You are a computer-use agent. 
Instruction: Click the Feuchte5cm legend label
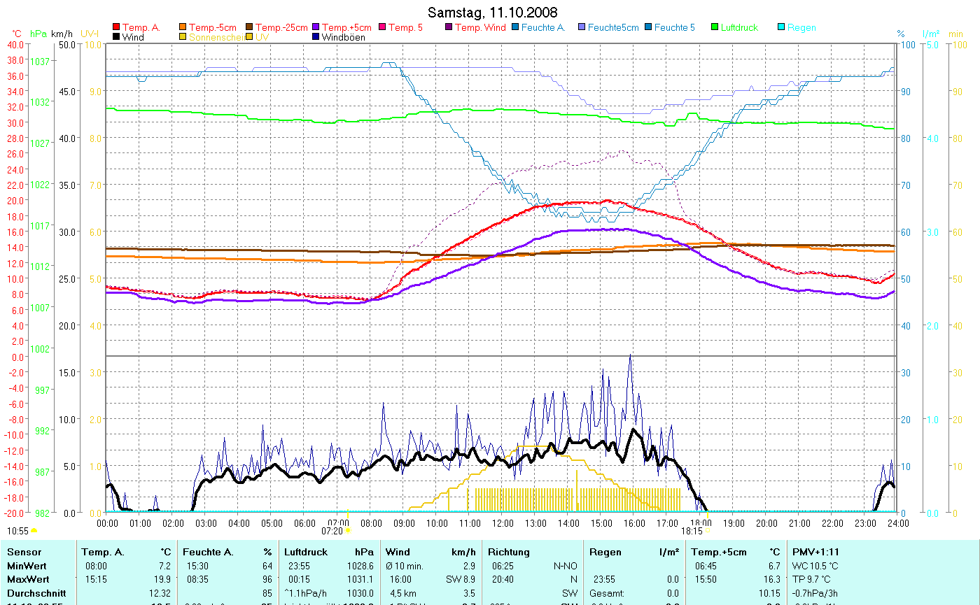pyautogui.click(x=613, y=28)
